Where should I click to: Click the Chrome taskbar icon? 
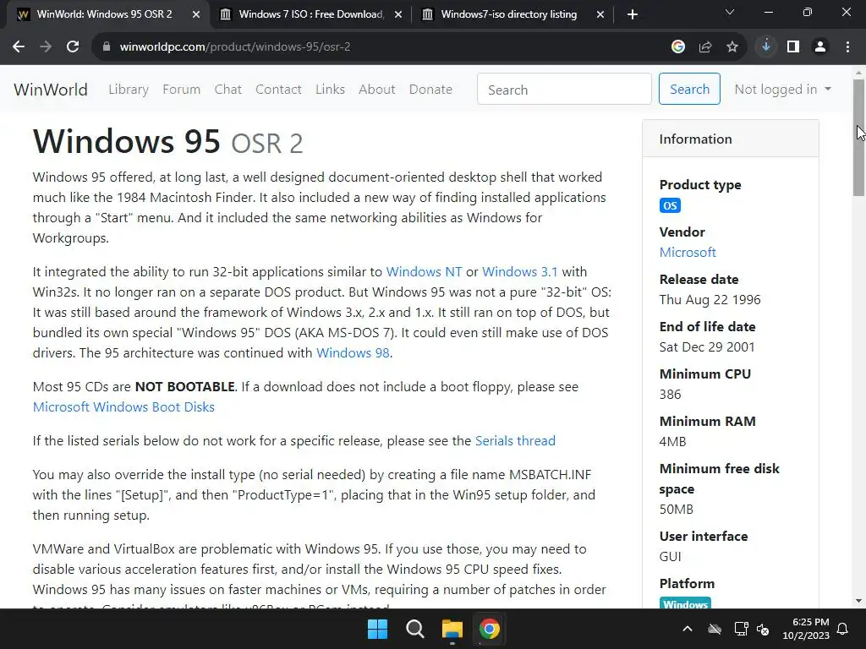point(490,629)
